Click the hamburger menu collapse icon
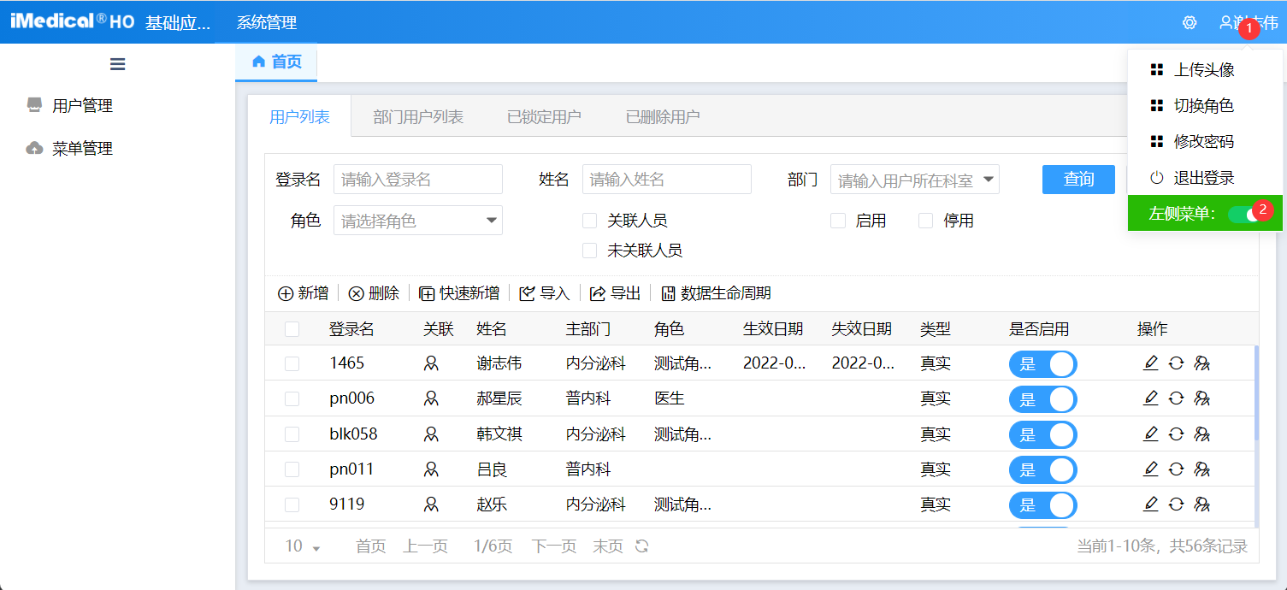1287x590 pixels. (x=118, y=64)
